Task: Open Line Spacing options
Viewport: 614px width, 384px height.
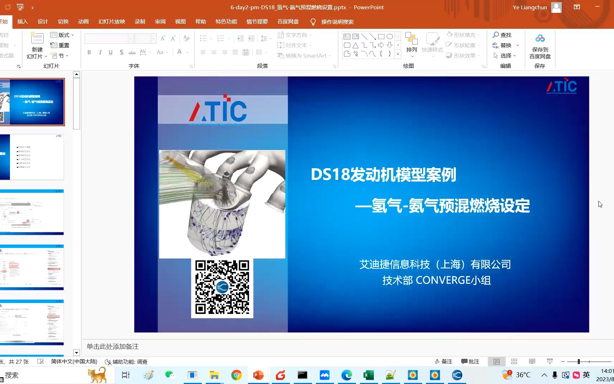Action: 266,38
